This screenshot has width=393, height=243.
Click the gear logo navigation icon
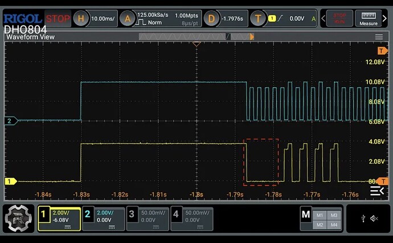pos(19,218)
